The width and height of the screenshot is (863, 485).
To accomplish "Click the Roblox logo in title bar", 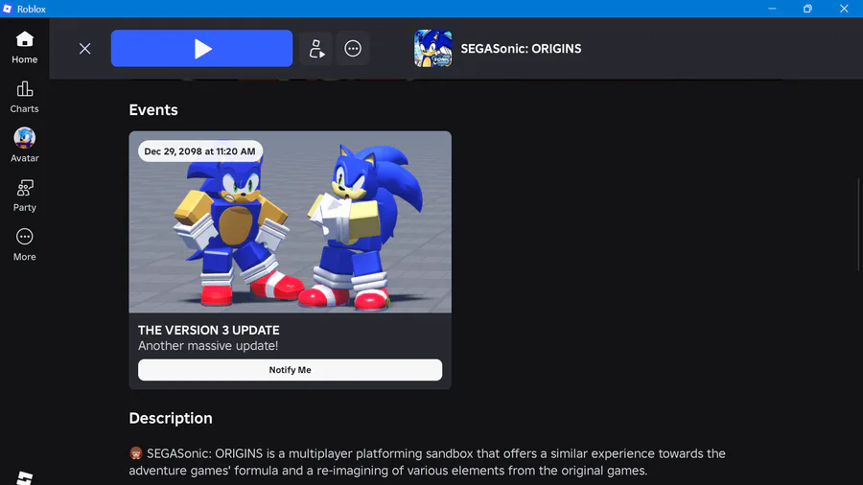I will [x=7, y=9].
